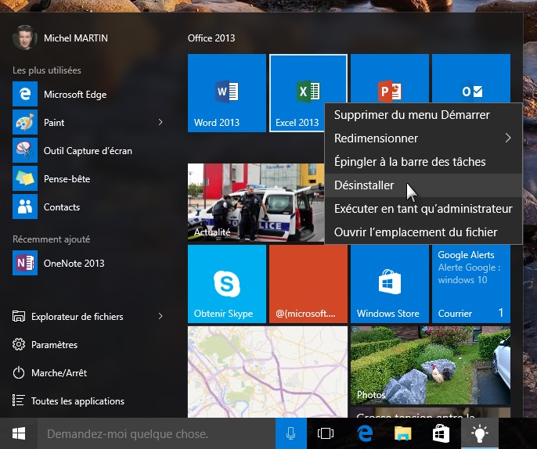Click the microphone icon in search bar
537x449 pixels.
pos(291,433)
